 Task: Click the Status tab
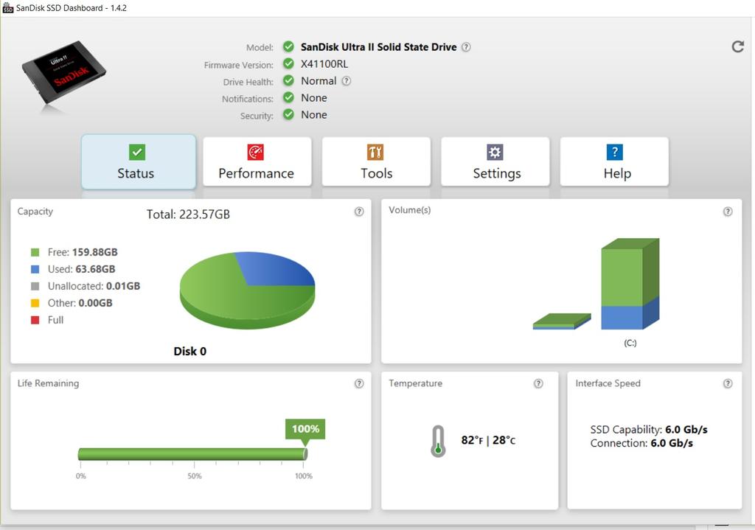tap(138, 161)
